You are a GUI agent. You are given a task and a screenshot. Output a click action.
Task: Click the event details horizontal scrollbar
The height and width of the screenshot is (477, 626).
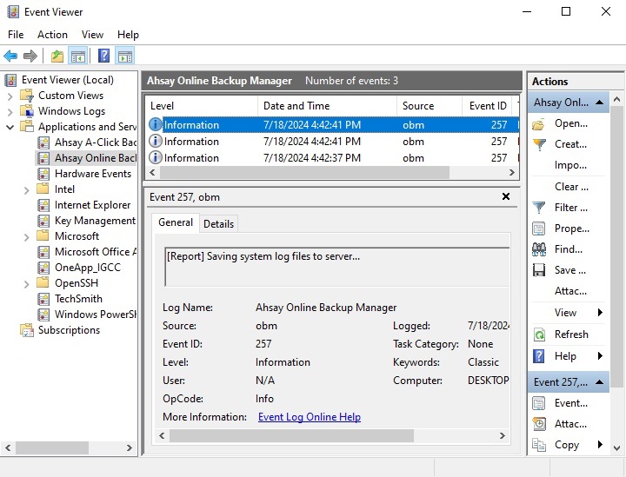(x=291, y=436)
